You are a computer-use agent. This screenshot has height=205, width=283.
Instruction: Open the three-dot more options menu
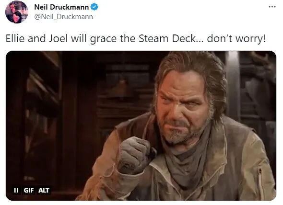(272, 7)
